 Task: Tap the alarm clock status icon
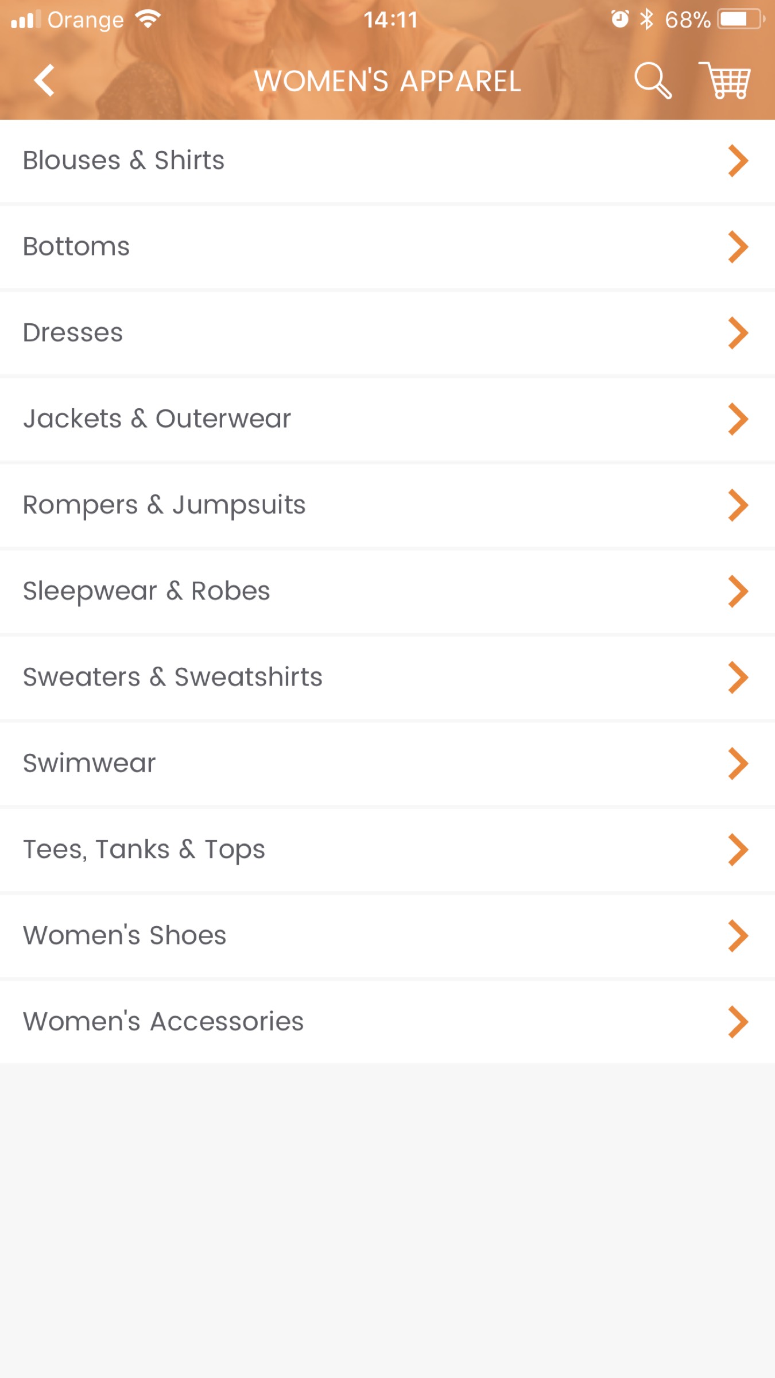(x=619, y=20)
